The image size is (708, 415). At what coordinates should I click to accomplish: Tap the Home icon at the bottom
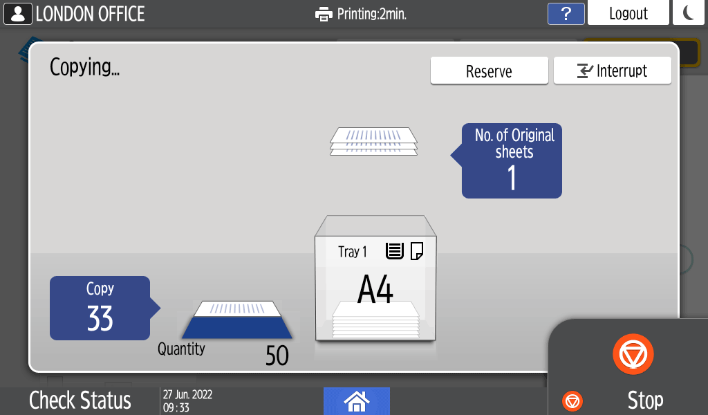357,402
